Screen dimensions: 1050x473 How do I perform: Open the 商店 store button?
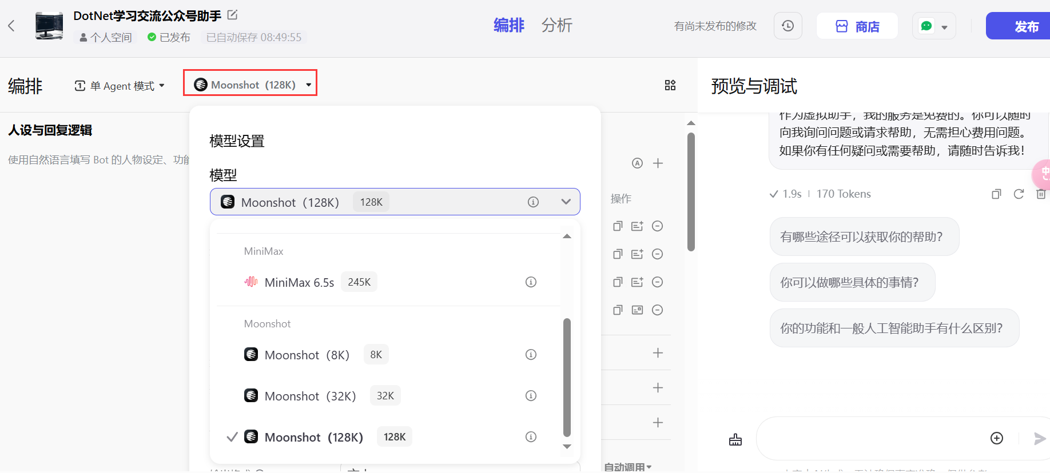click(857, 26)
